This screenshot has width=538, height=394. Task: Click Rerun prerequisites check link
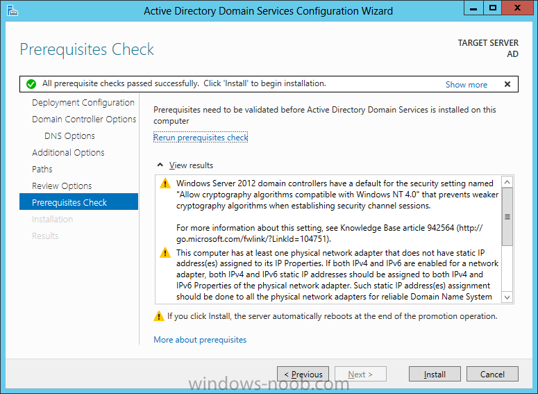tap(201, 138)
